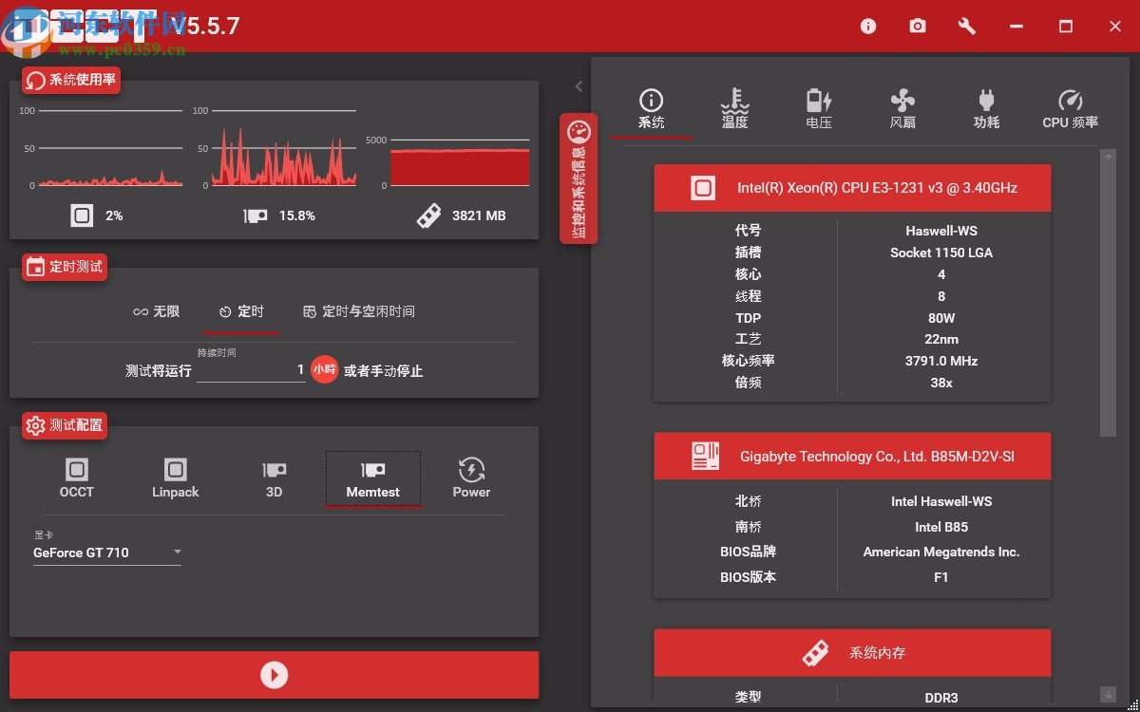Choose the 无限 unlimited schedule option
Image resolution: width=1140 pixels, height=712 pixels.
point(157,311)
